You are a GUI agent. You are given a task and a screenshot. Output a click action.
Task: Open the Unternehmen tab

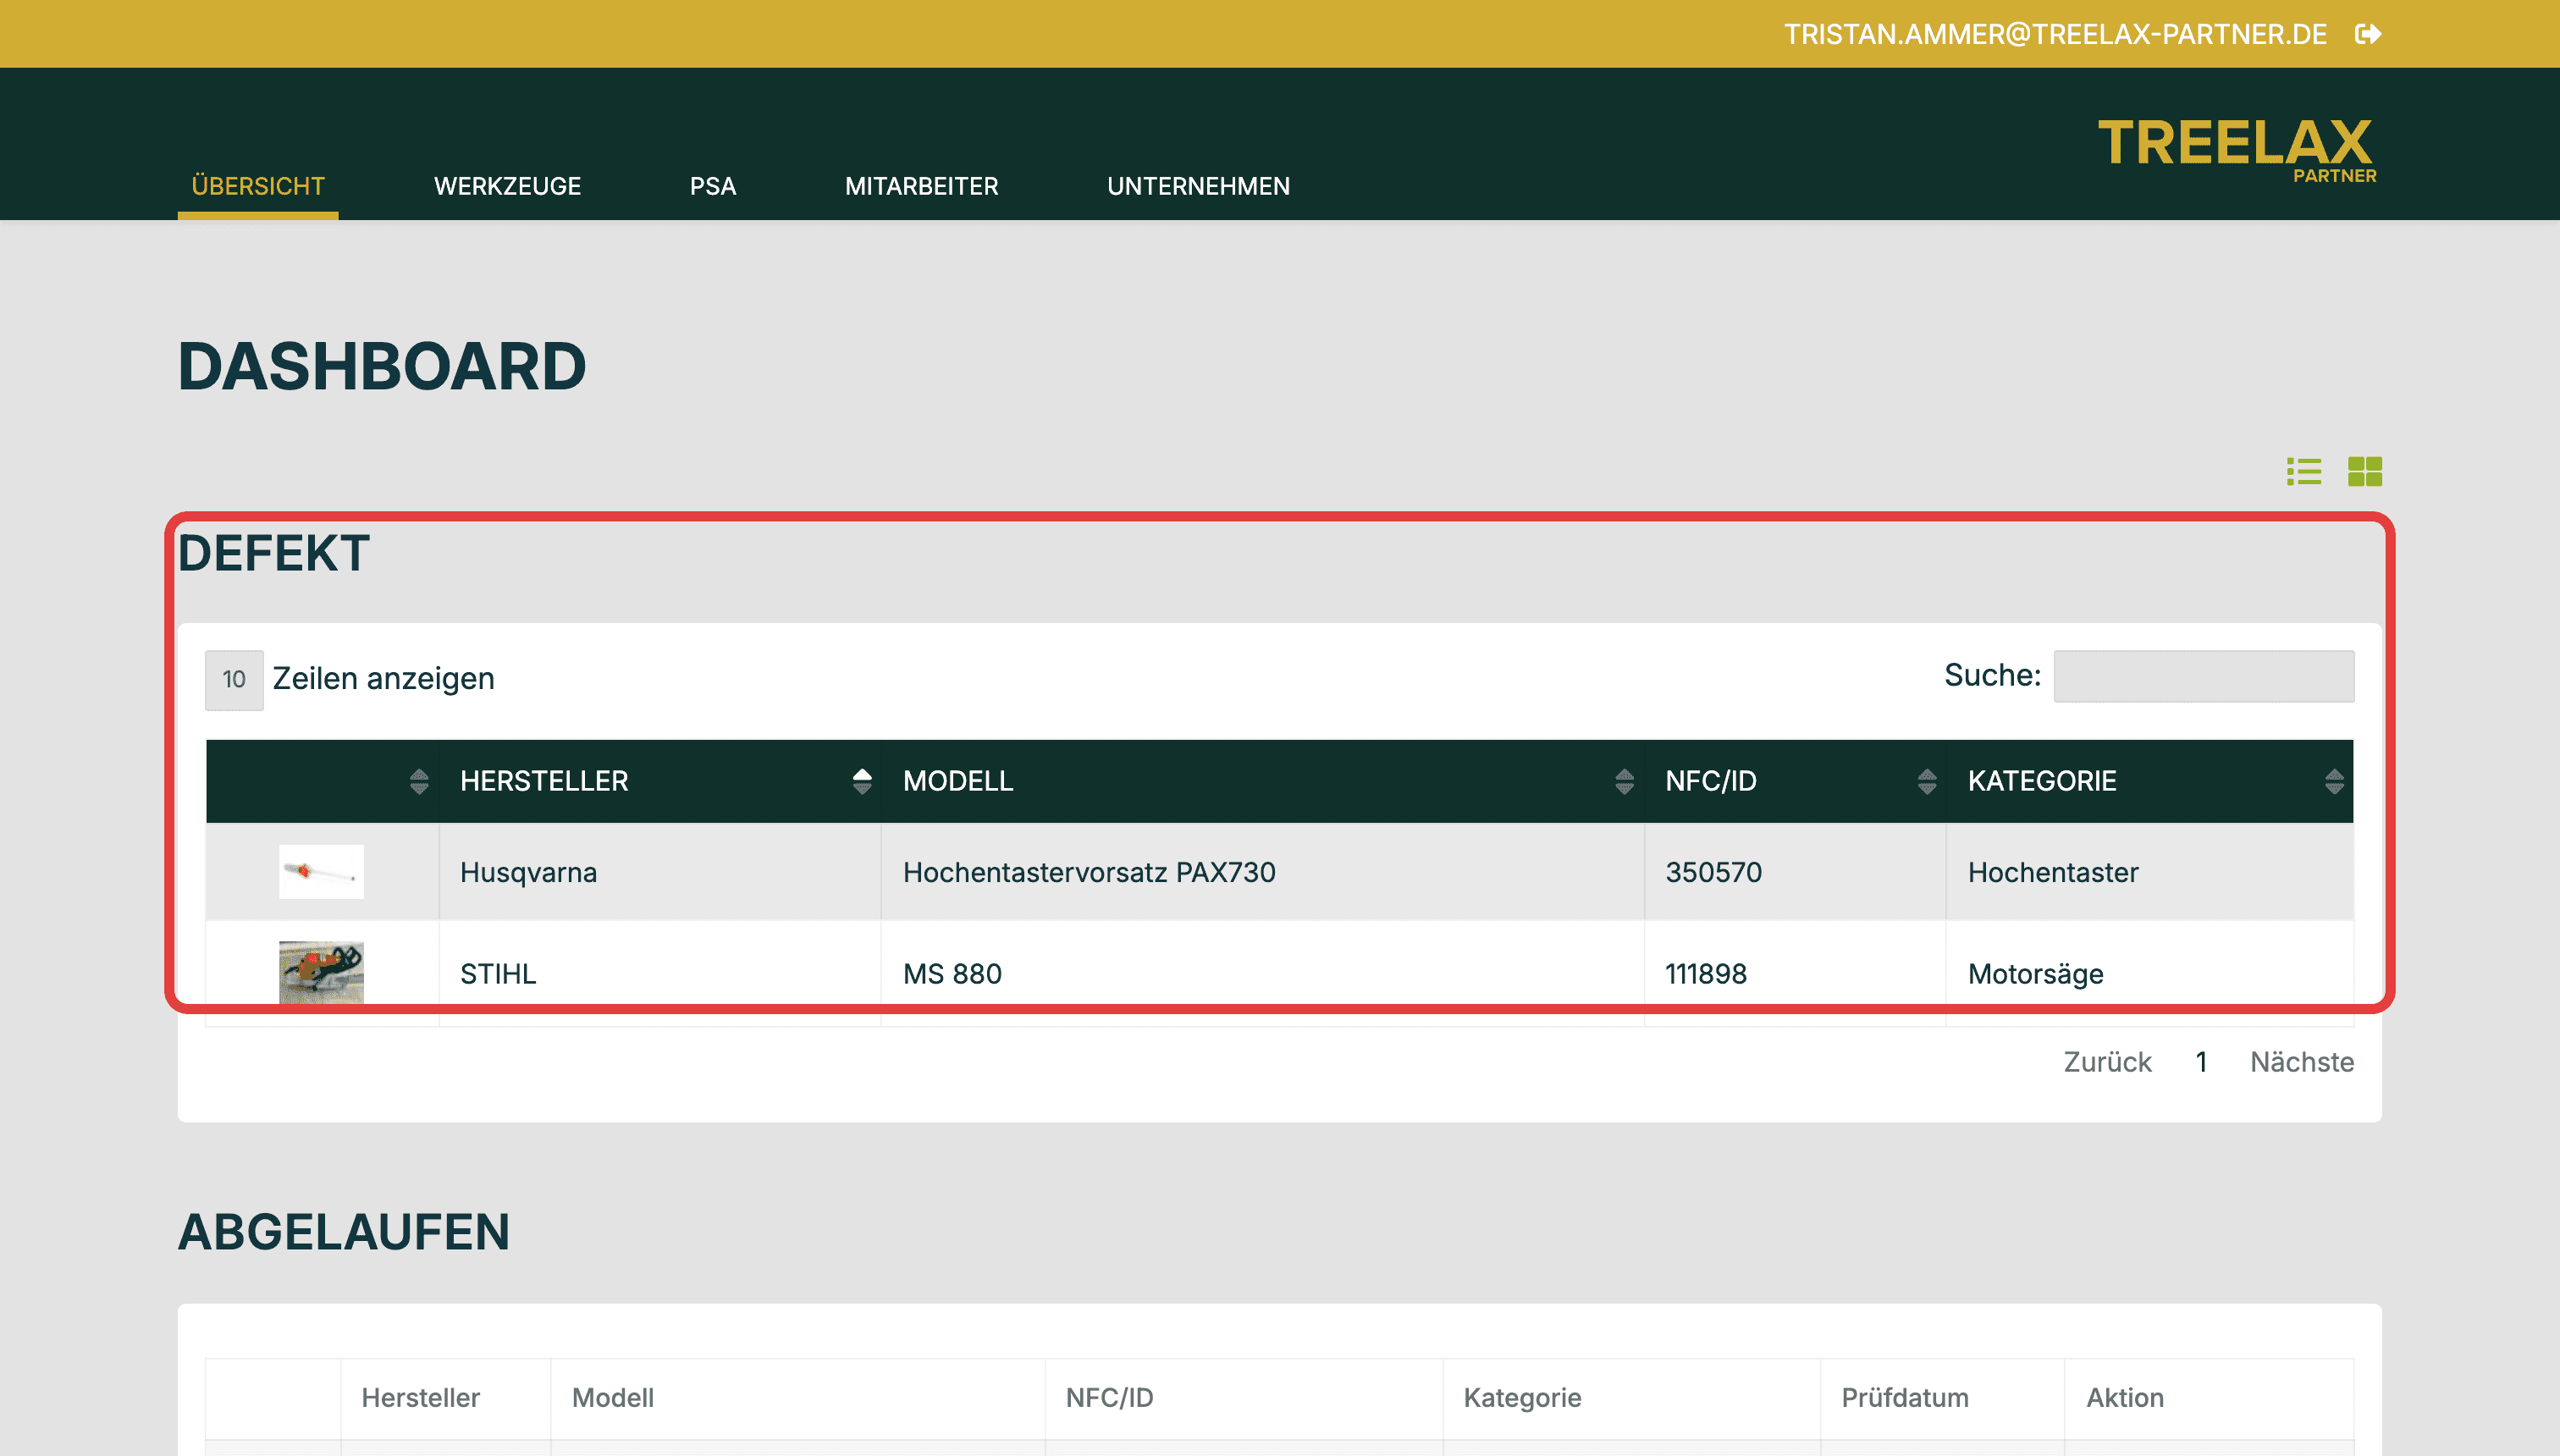click(x=1198, y=186)
